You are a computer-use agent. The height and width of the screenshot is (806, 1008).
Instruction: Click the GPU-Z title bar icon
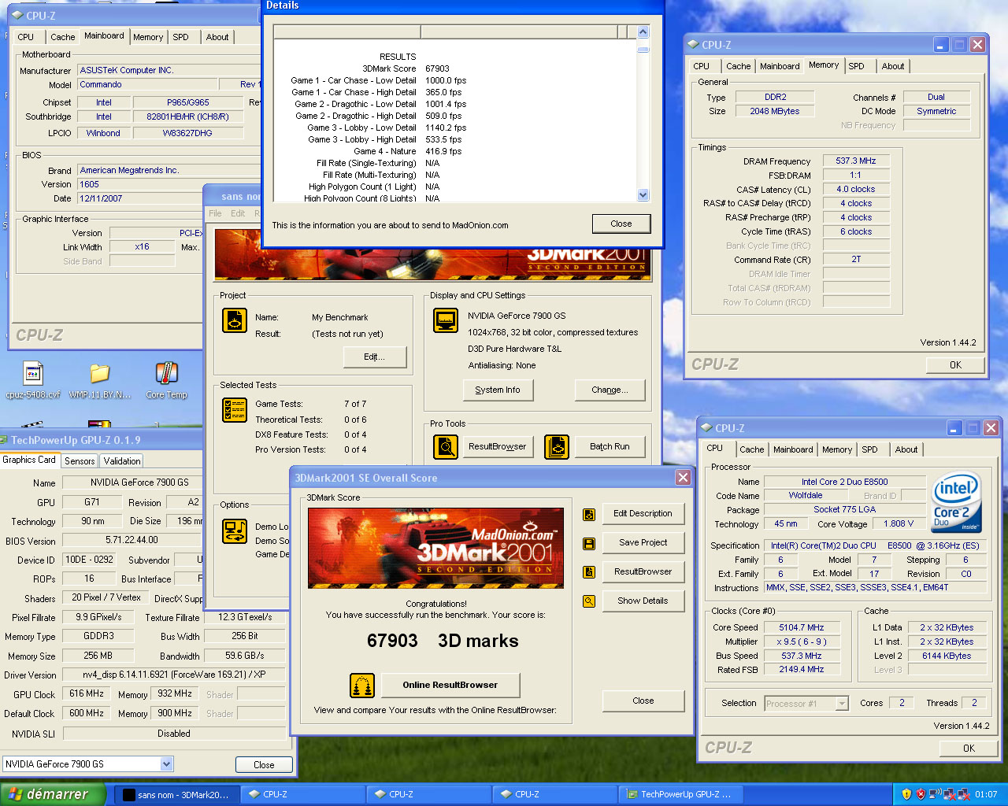tap(4, 440)
